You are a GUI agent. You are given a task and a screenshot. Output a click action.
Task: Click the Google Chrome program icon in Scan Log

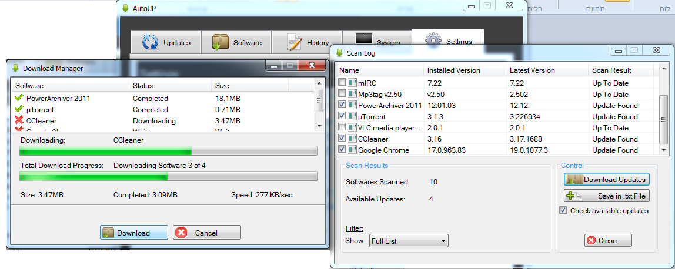click(x=353, y=150)
